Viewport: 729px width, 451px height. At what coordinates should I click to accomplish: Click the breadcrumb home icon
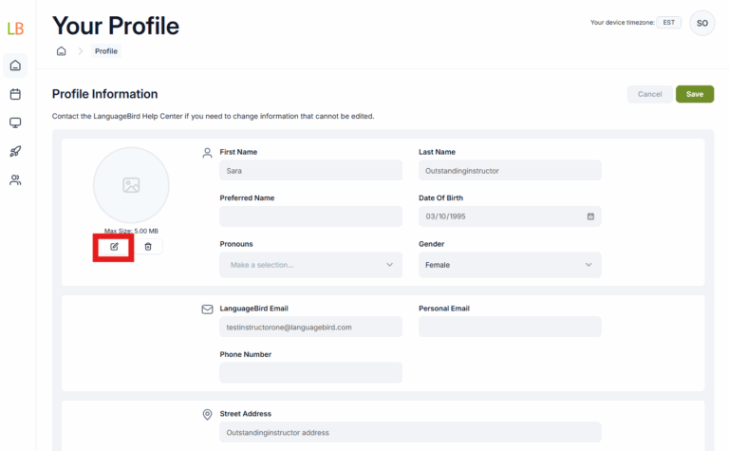(62, 51)
